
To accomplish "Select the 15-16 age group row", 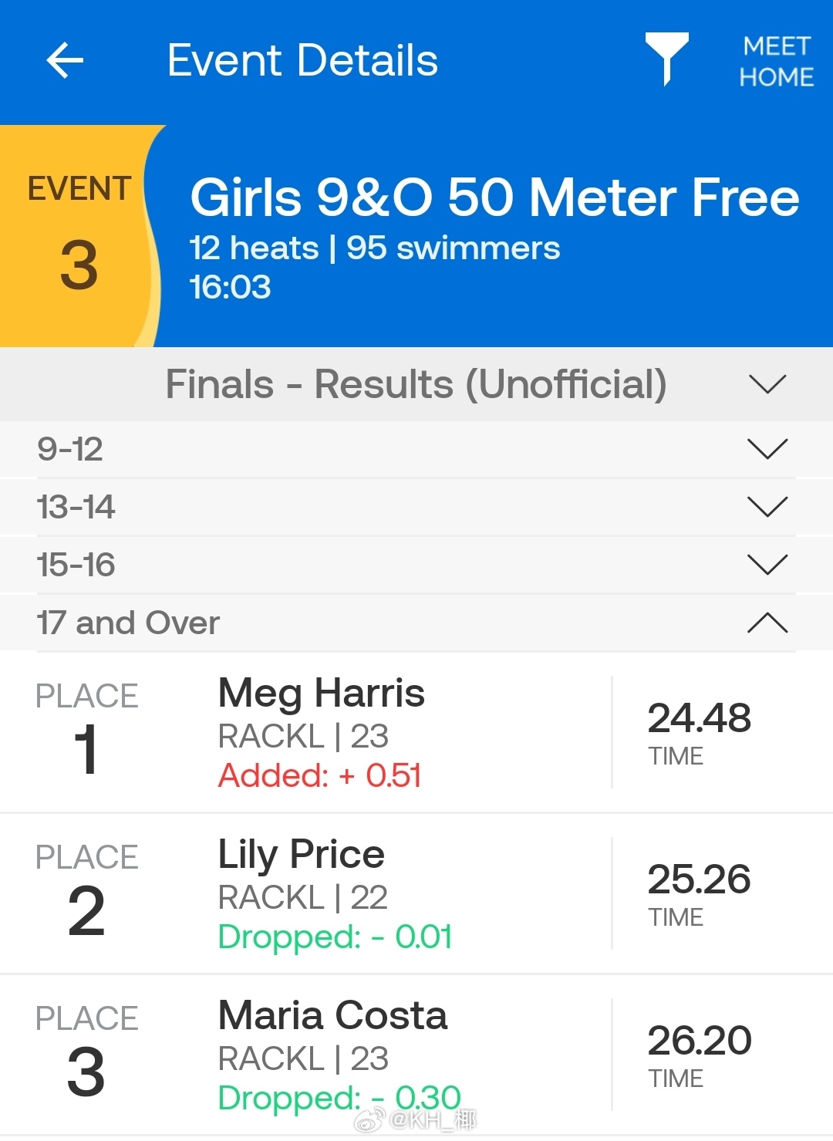I will [x=416, y=565].
